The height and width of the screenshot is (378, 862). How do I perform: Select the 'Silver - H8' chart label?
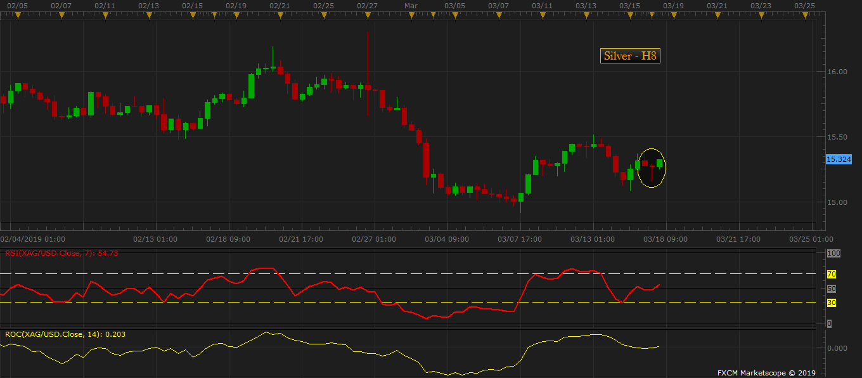click(631, 56)
